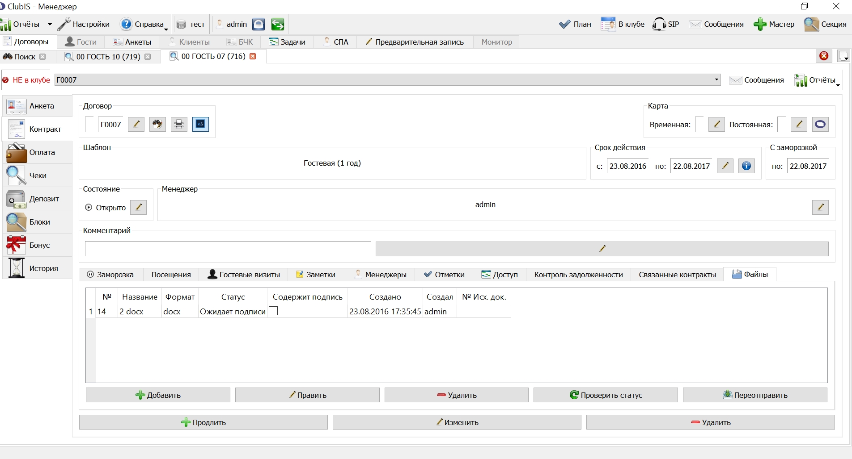Viewport: 852px width, 459px height.
Task: Toggle the Содержит подпись checkbox in file row
Action: [x=273, y=311]
